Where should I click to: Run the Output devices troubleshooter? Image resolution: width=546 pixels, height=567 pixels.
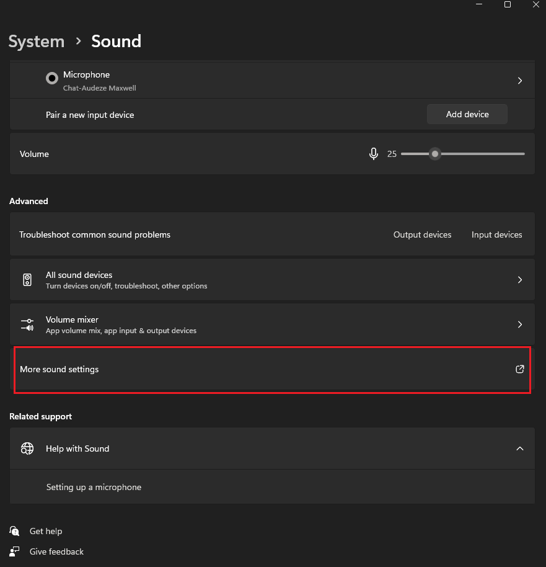[422, 234]
